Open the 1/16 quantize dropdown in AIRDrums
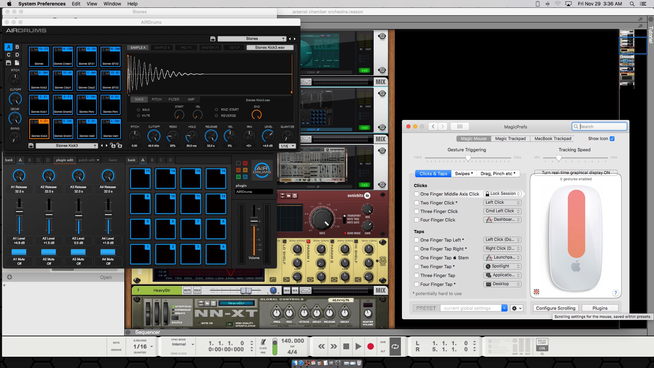This screenshot has width=654, height=368. (287, 146)
